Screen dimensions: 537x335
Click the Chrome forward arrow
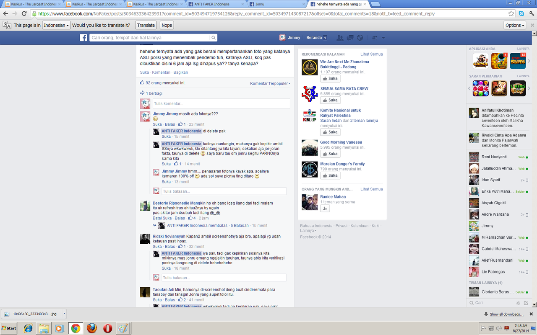click(x=15, y=13)
